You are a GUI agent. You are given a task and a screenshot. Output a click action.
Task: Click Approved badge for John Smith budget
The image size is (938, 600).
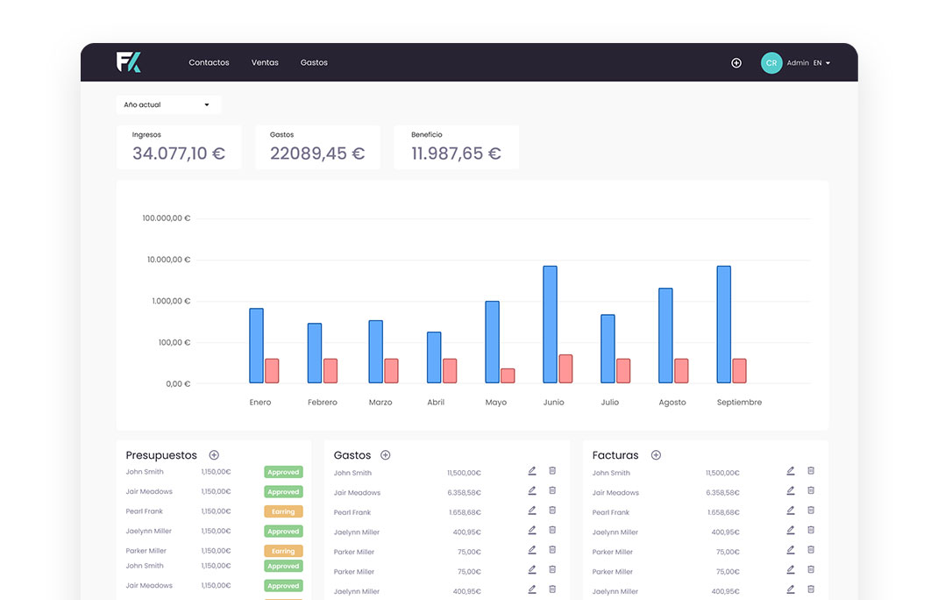283,472
